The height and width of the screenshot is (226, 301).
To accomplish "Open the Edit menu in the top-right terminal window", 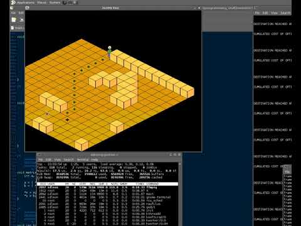I will [265, 13].
